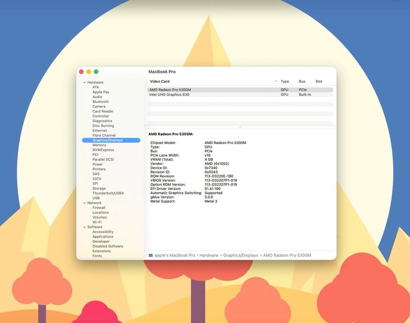The height and width of the screenshot is (323, 410).
Task: Click the sort arrow in Video Card header
Action: click(x=276, y=82)
